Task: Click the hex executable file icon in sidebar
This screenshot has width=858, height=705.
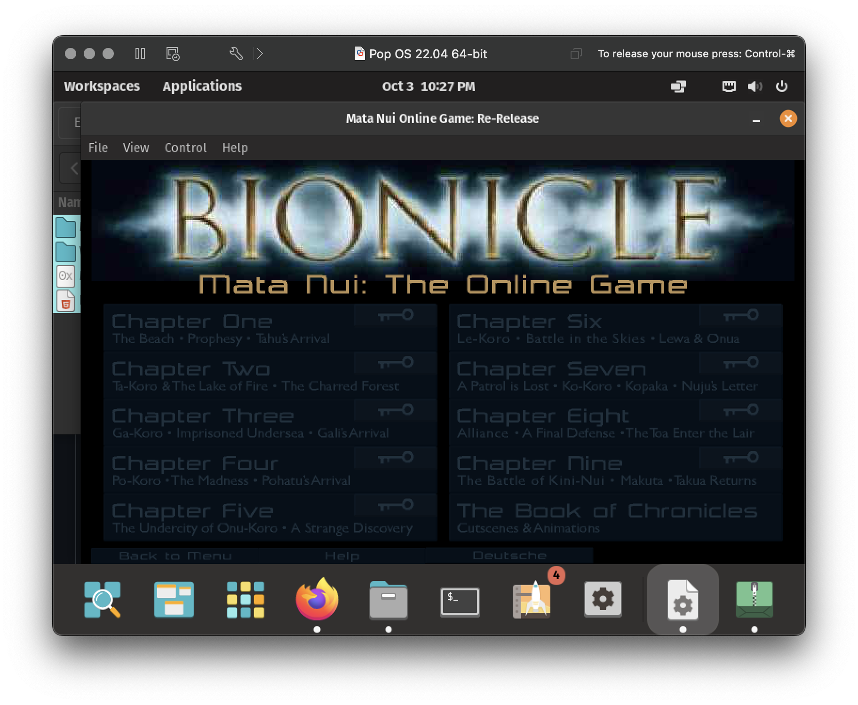Action: [x=65, y=276]
